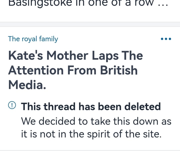This screenshot has width=180, height=151.
Task: Open the three-dot thread options menu
Action: pos(166,39)
